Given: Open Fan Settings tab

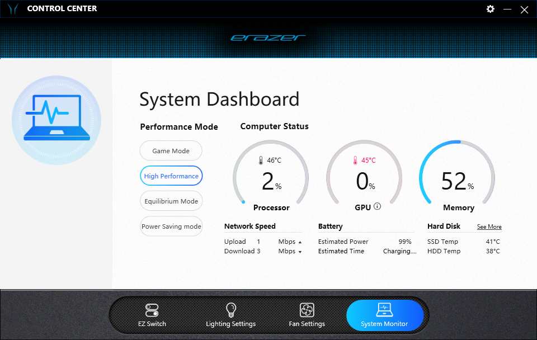Looking at the screenshot, I should (x=307, y=315).
